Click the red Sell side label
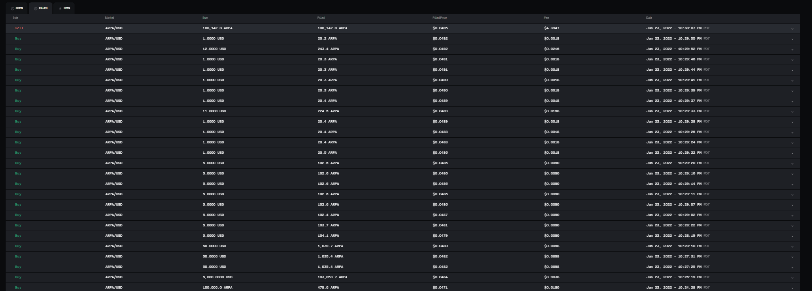This screenshot has height=291, width=812. (19, 28)
